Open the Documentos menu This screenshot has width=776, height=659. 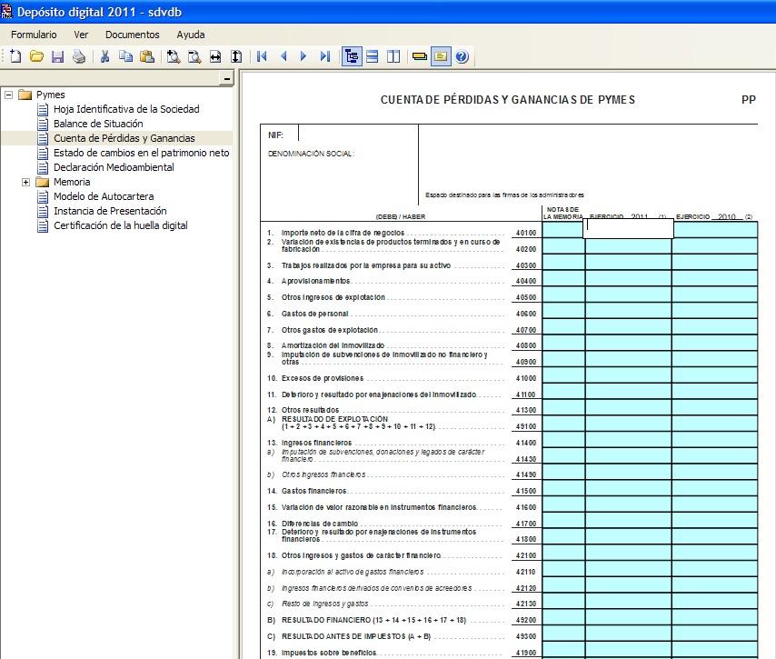(x=132, y=35)
